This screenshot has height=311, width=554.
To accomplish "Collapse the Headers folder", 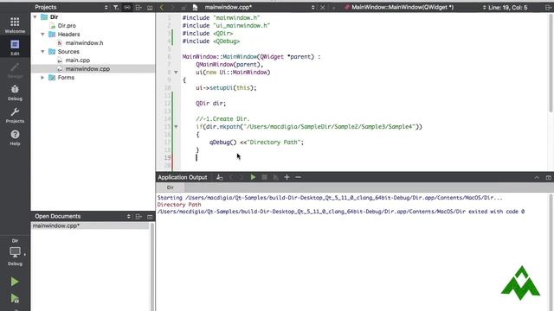I will [42, 35].
